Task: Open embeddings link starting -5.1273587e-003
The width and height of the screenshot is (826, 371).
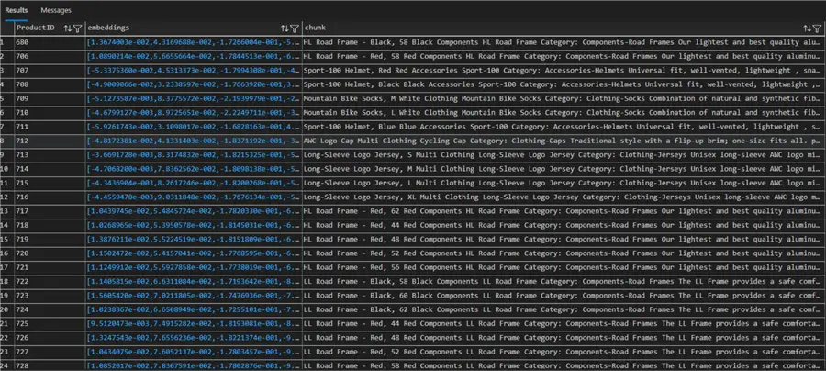Action: [x=194, y=98]
